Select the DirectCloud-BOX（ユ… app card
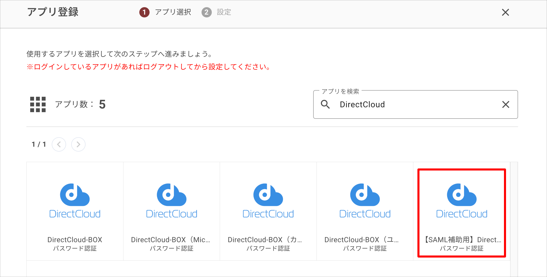This screenshot has width=547, height=277. click(365, 211)
